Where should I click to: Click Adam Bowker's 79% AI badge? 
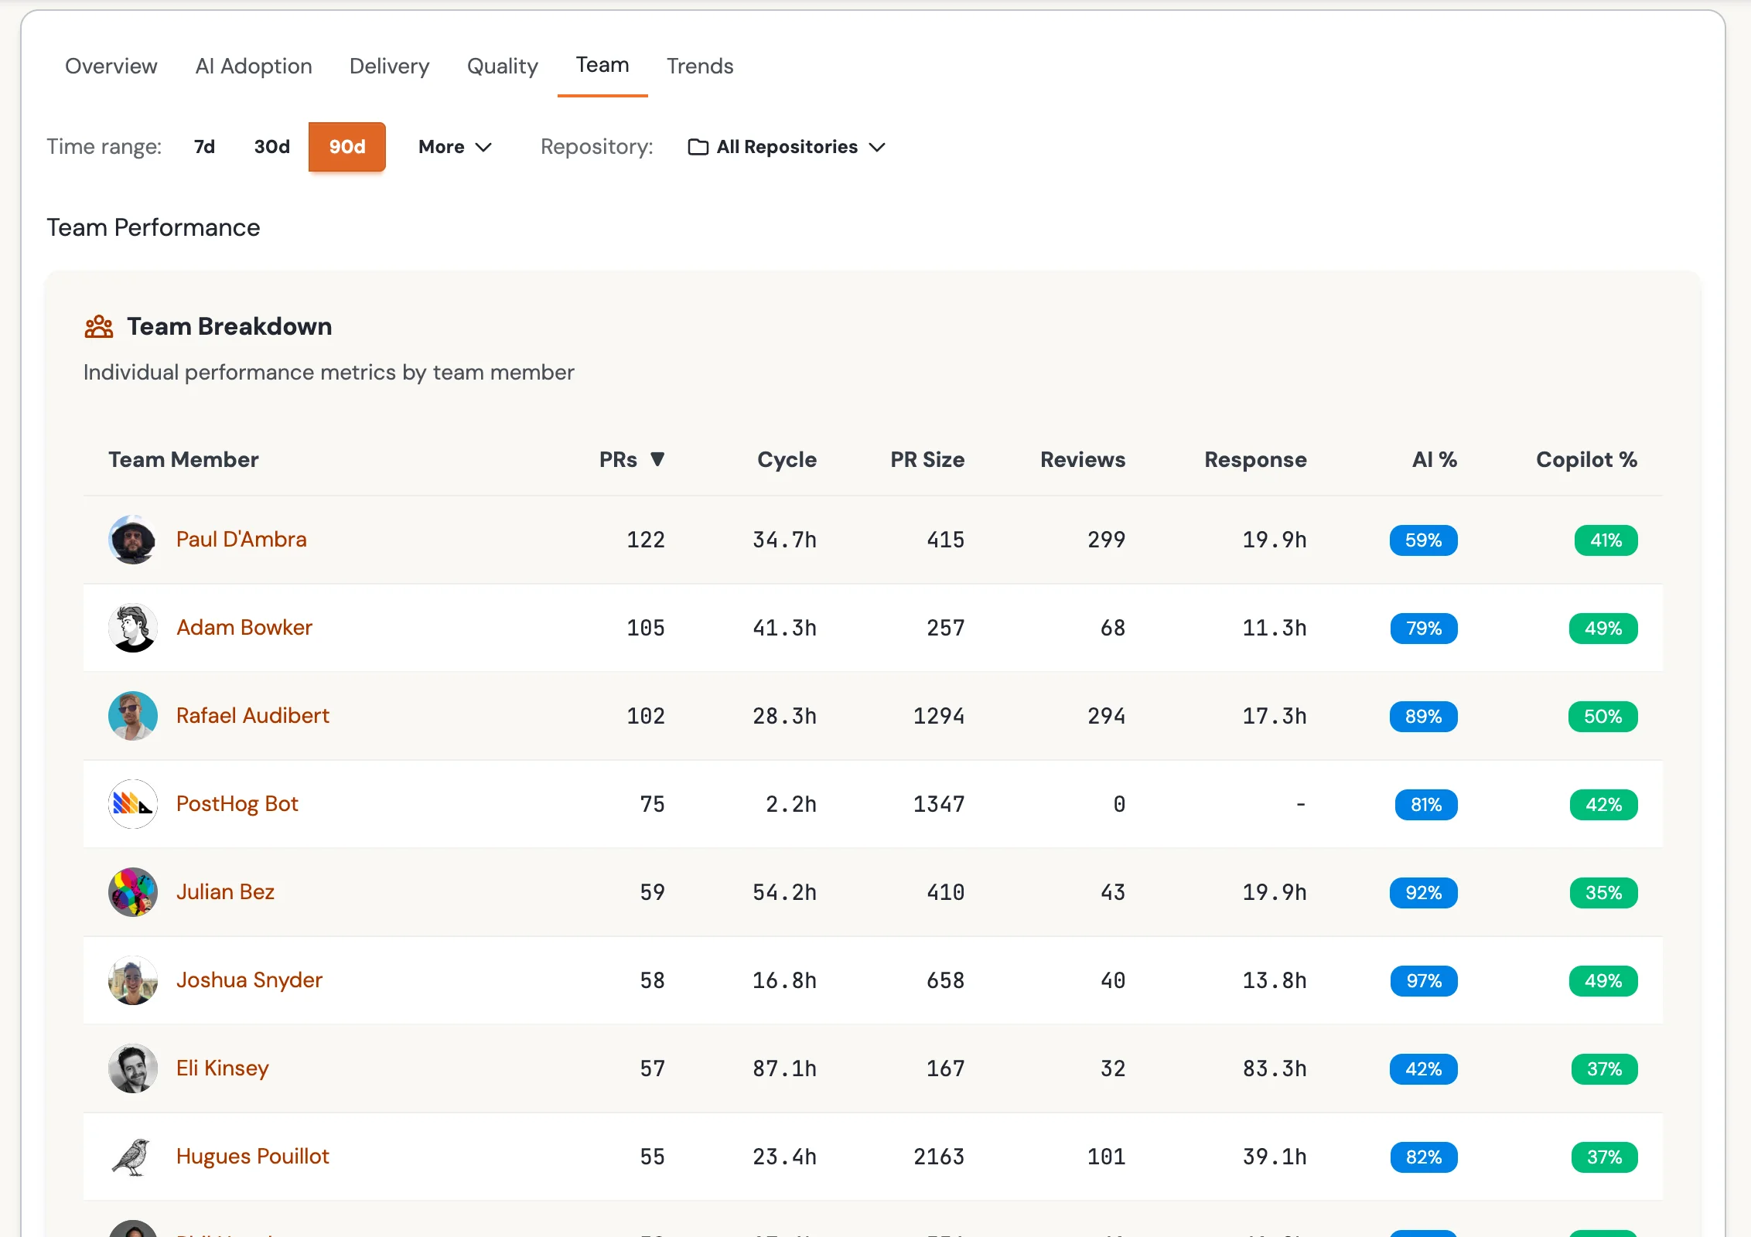pos(1424,629)
